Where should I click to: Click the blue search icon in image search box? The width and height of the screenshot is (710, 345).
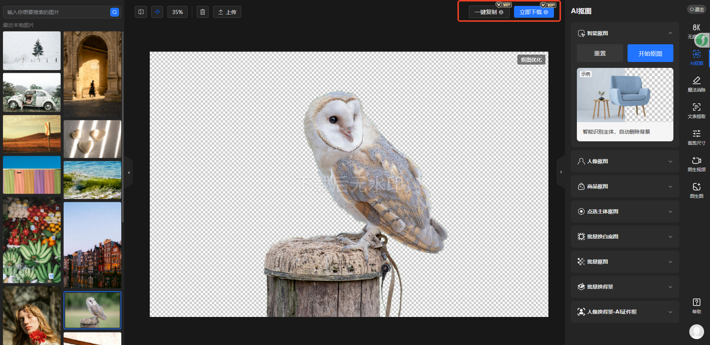point(114,12)
